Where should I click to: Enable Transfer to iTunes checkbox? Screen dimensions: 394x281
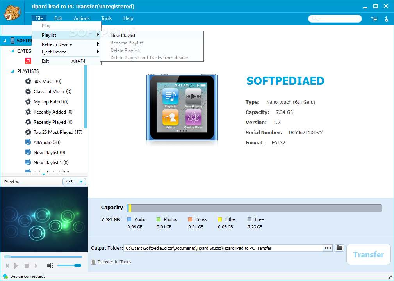pyautogui.click(x=93, y=262)
